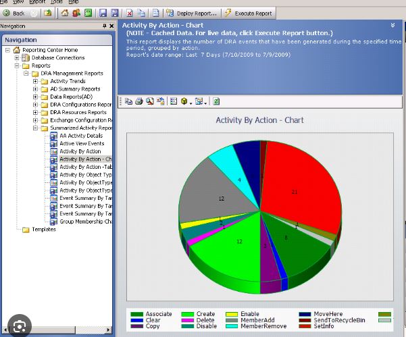The image size is (406, 337).
Task: Click the Navigation scrollbar left arrow
Action: coord(5,330)
